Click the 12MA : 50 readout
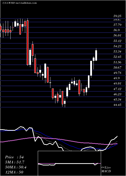This screenshot has height=176, width=126. [14, 172]
